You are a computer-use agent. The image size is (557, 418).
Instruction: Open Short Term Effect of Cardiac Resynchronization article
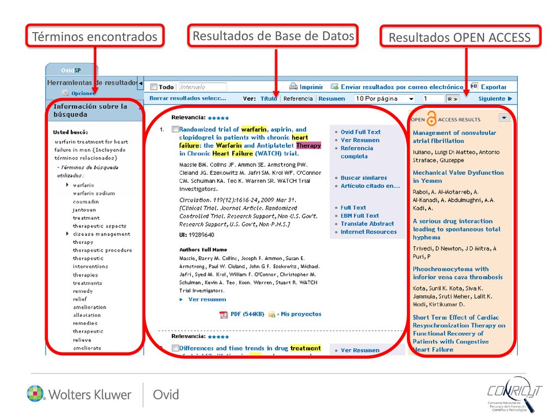(459, 334)
